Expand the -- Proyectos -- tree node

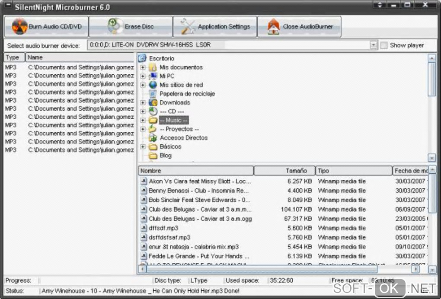click(x=143, y=129)
